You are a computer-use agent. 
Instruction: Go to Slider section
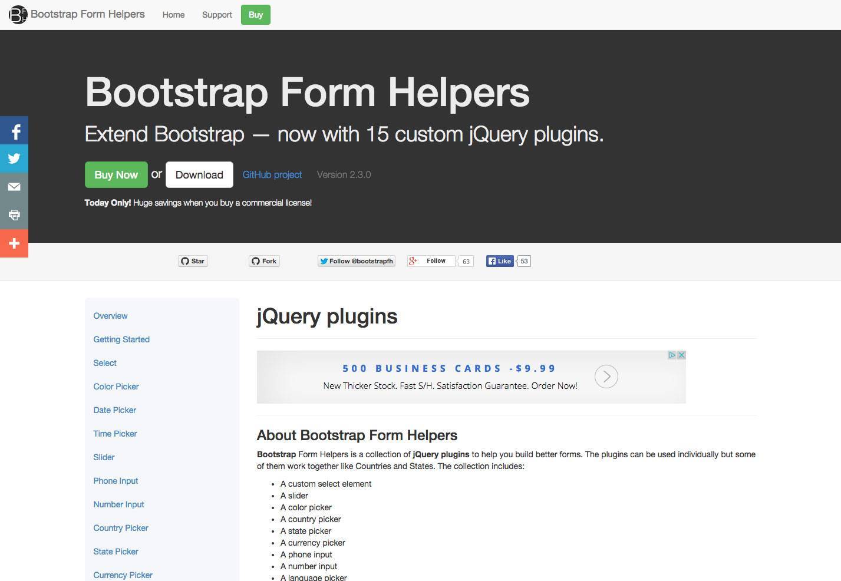tap(104, 457)
